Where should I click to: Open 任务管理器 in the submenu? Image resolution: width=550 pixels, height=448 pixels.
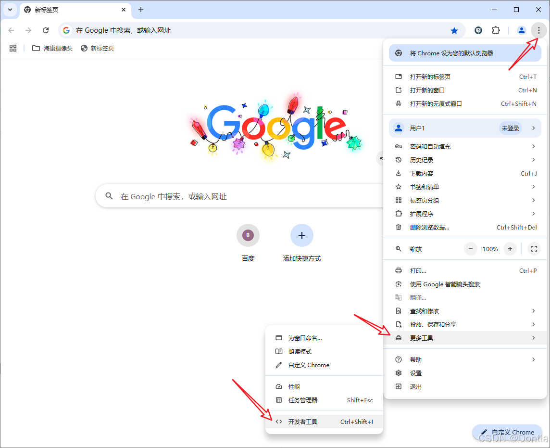pos(324,400)
